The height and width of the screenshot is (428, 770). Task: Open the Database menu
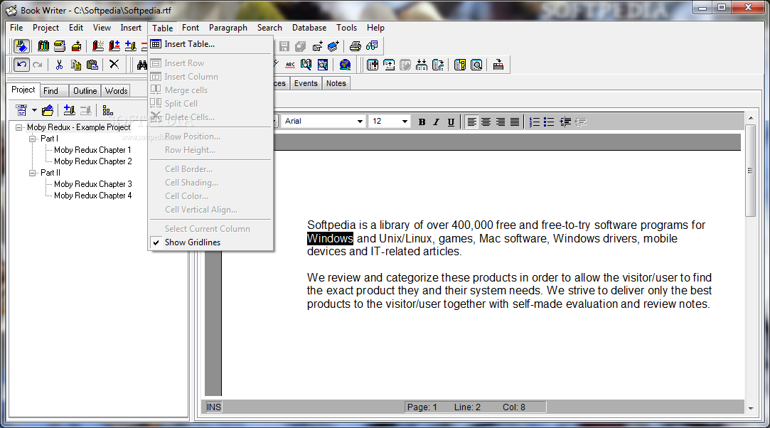309,28
